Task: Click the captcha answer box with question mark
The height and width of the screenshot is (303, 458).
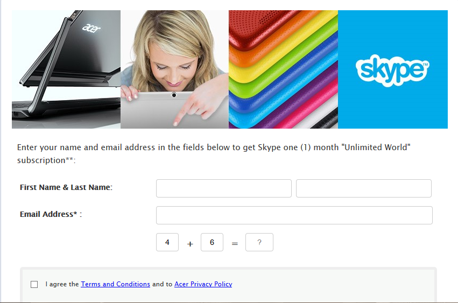Action: tap(259, 242)
